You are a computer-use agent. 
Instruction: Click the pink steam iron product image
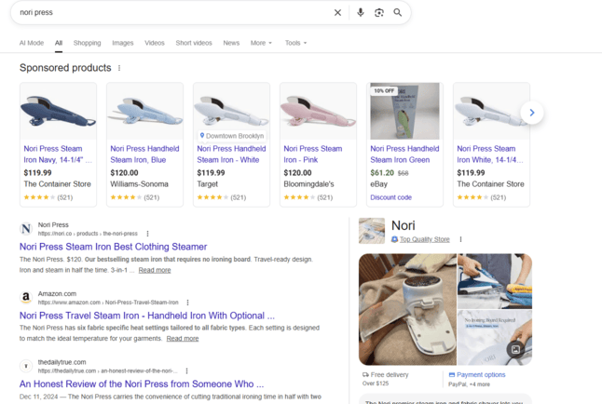click(x=318, y=112)
